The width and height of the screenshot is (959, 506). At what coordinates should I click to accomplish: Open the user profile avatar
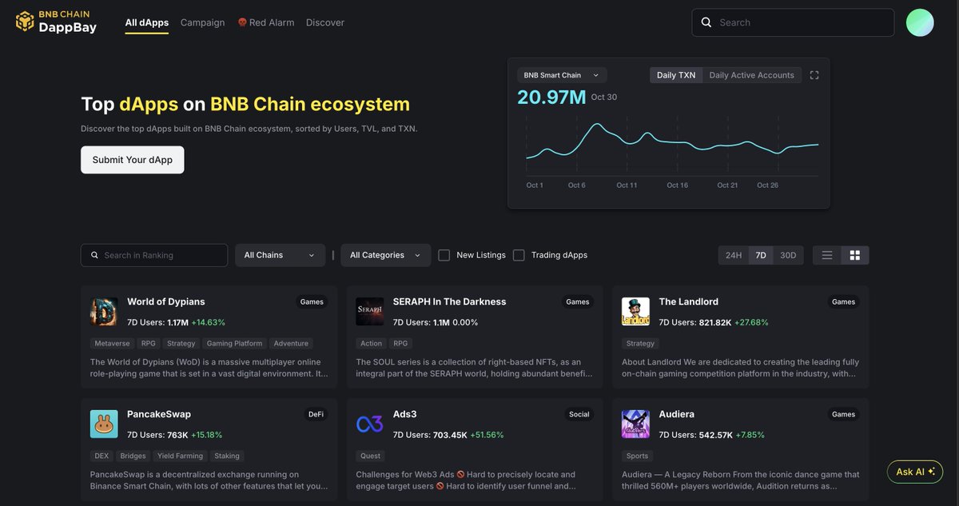pos(920,22)
